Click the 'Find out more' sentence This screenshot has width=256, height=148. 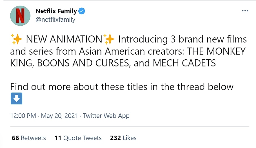pyautogui.click(x=122, y=87)
